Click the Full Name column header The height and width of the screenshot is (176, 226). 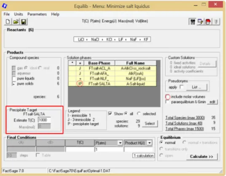[136, 63]
